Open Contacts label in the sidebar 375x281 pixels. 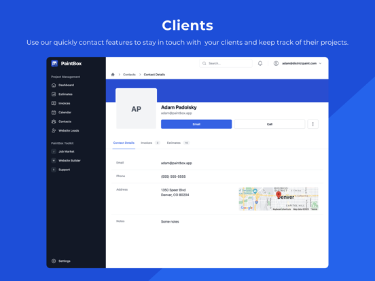click(x=65, y=121)
